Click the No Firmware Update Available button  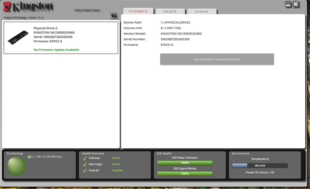(217, 59)
